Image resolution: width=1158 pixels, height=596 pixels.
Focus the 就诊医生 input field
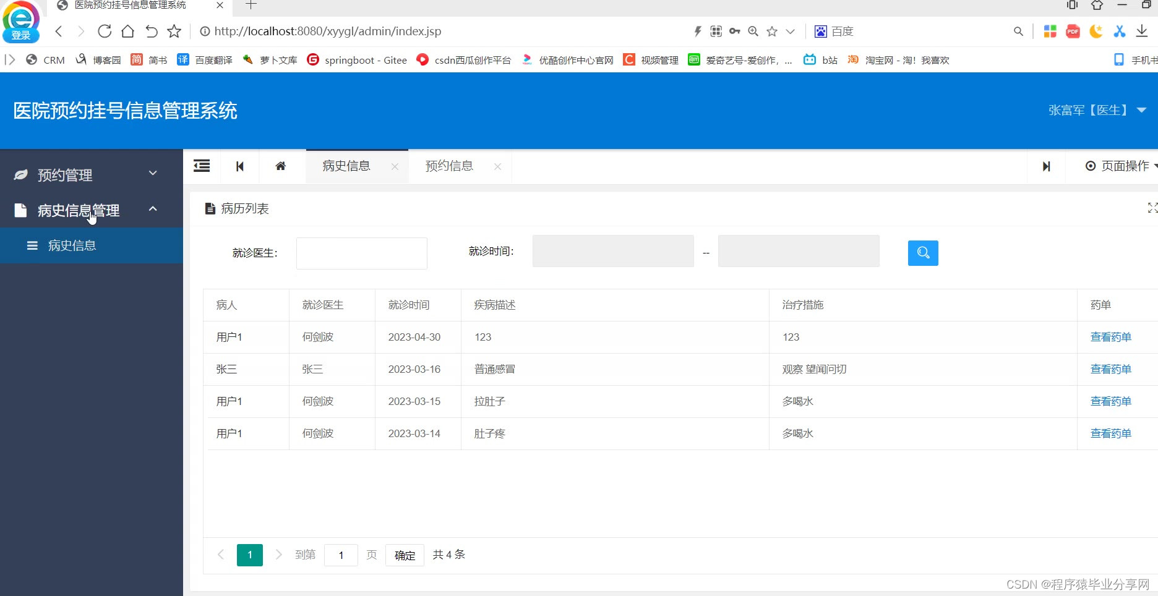[362, 253]
